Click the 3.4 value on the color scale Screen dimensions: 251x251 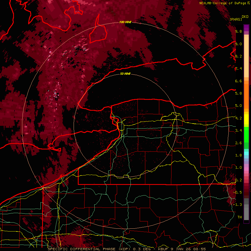(x=238, y=131)
